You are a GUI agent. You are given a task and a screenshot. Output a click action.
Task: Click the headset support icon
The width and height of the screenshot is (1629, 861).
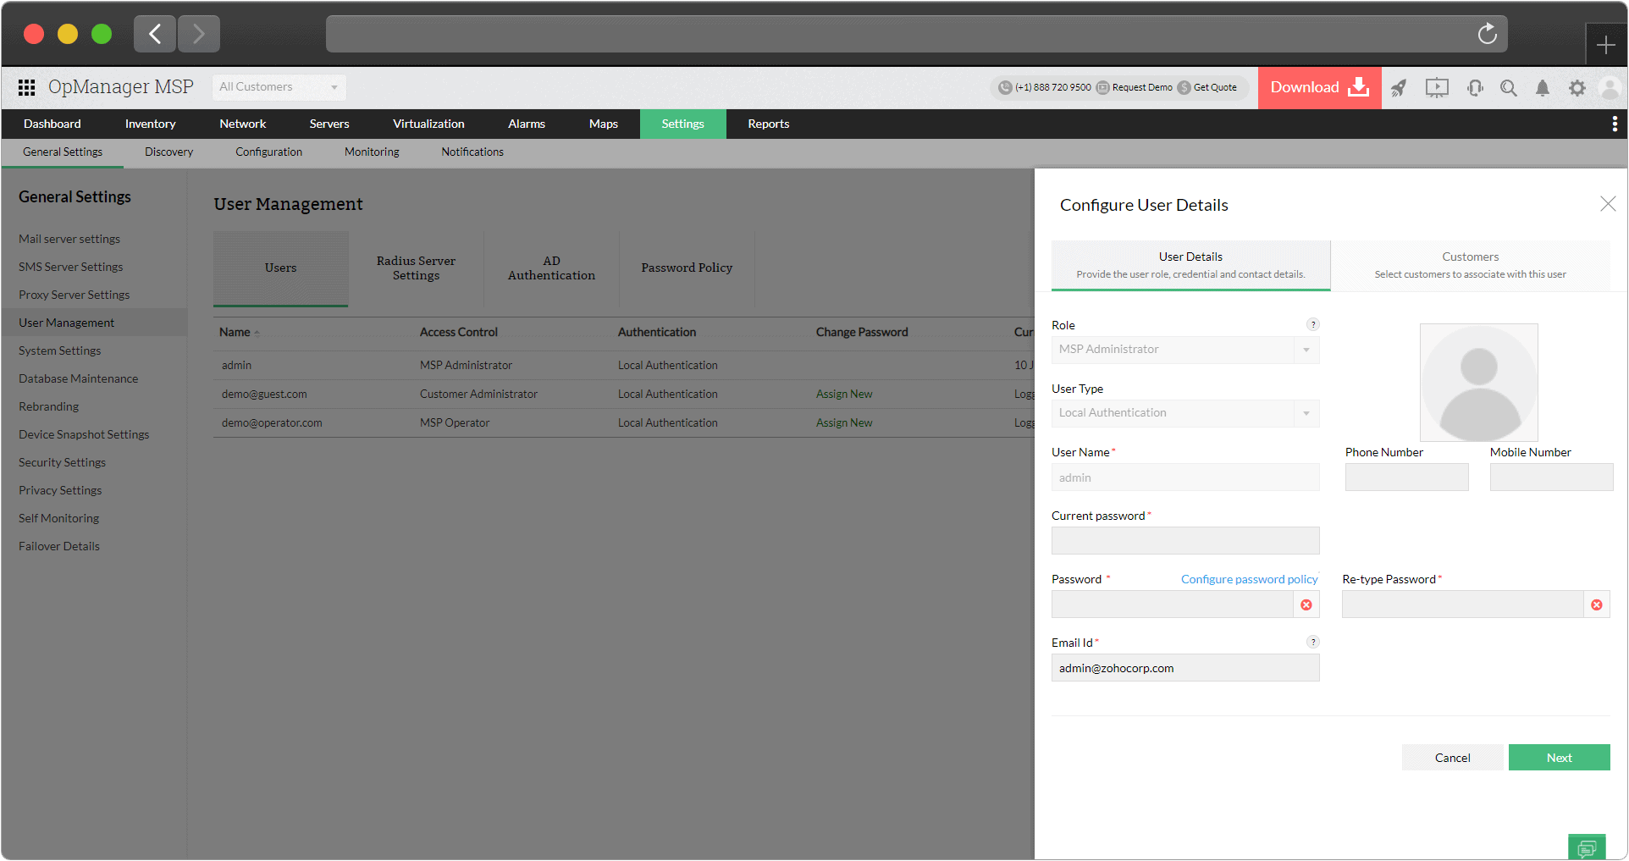[x=1475, y=87]
